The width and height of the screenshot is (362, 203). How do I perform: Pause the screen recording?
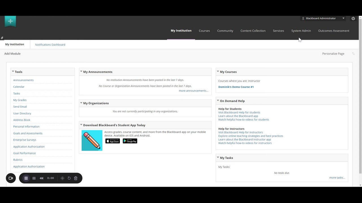(x=34, y=178)
